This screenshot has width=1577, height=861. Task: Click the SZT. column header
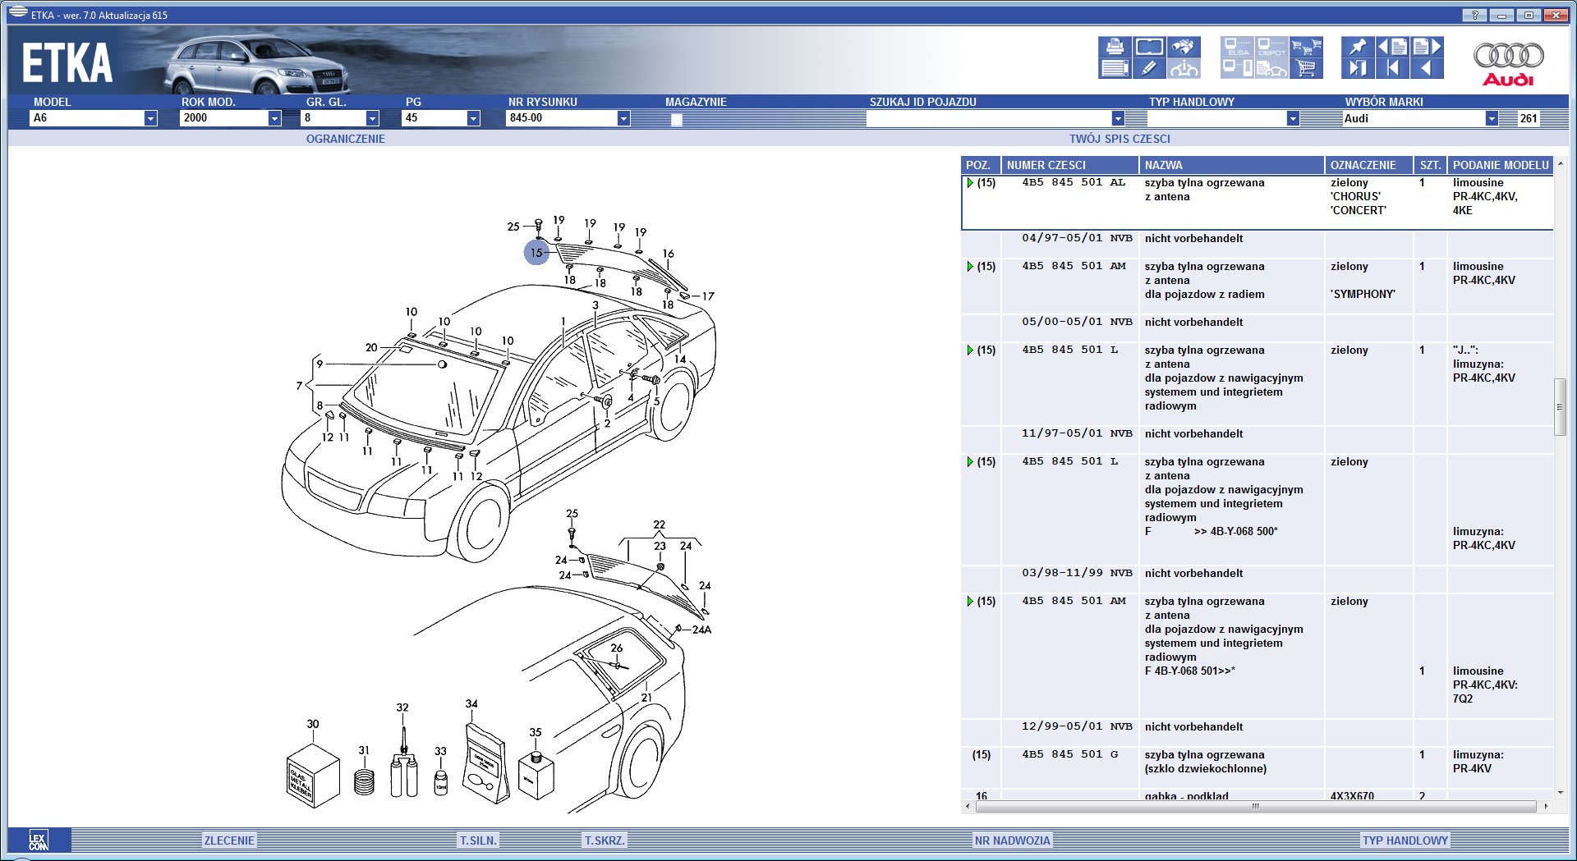pyautogui.click(x=1430, y=165)
